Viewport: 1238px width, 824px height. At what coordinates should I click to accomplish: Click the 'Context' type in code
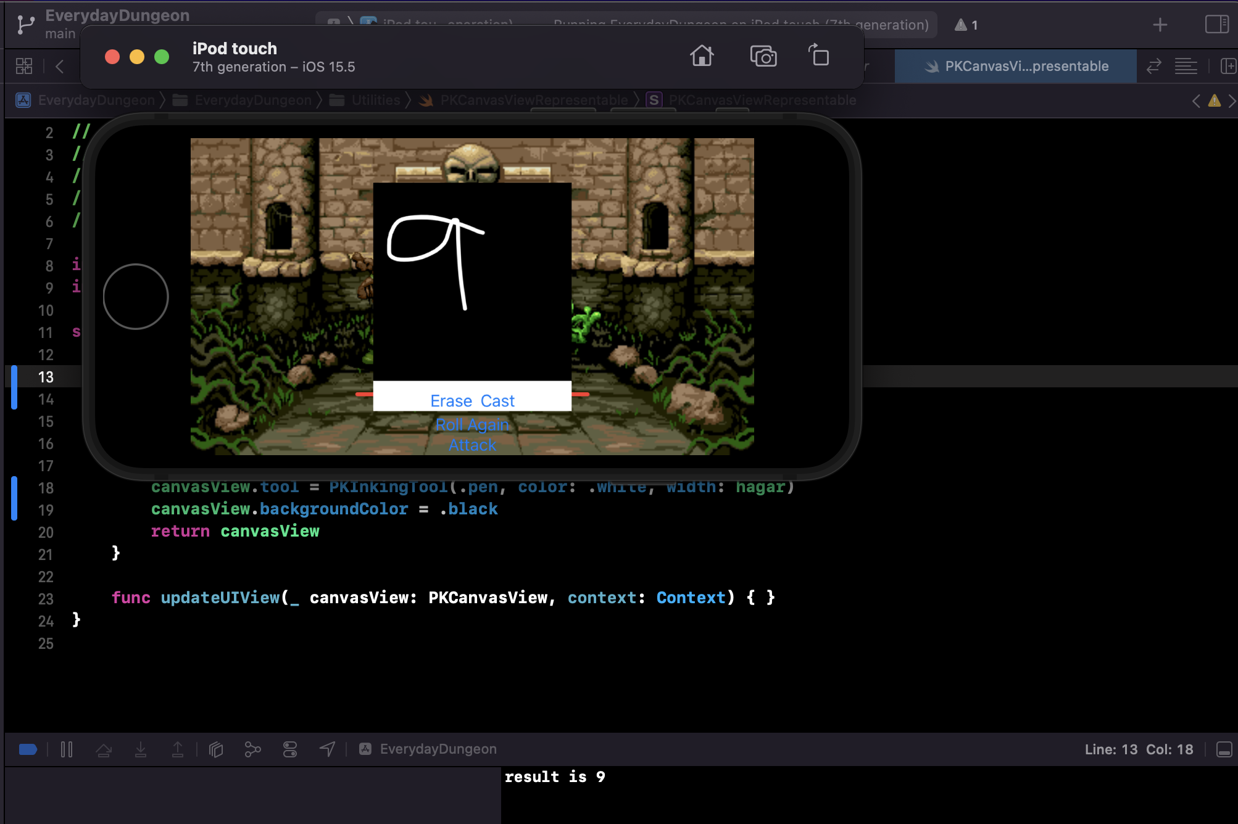691,598
